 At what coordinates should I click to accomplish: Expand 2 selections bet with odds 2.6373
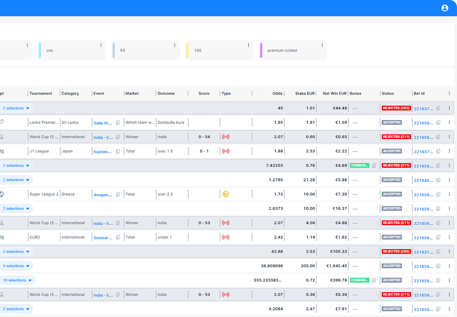tap(16, 209)
